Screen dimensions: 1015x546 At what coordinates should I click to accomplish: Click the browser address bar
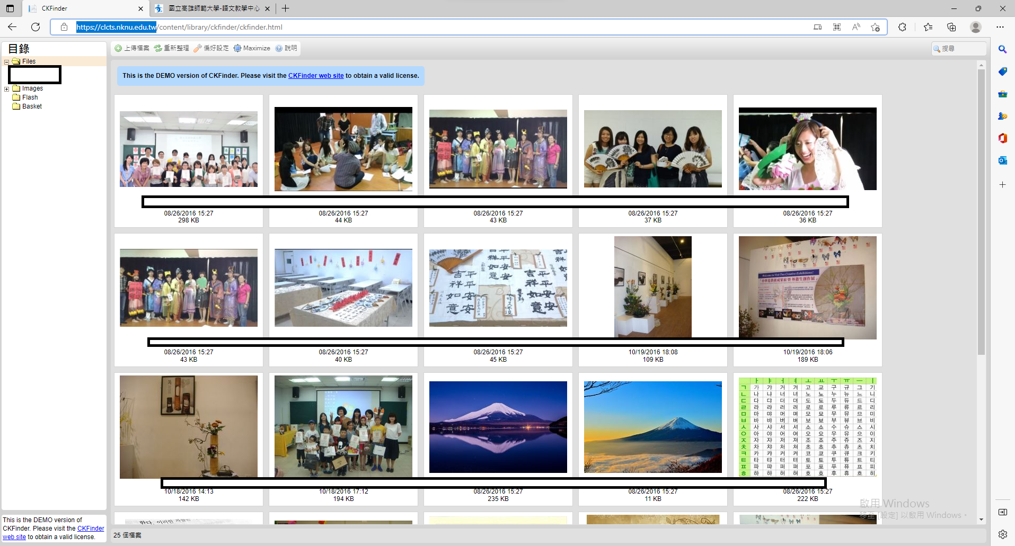coord(440,27)
